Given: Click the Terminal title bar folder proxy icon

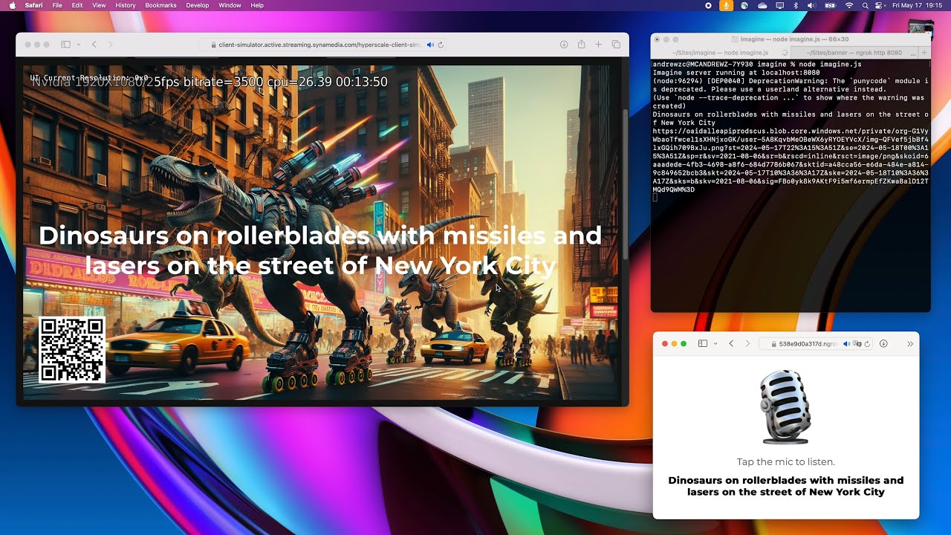Looking at the screenshot, I should click(x=736, y=39).
